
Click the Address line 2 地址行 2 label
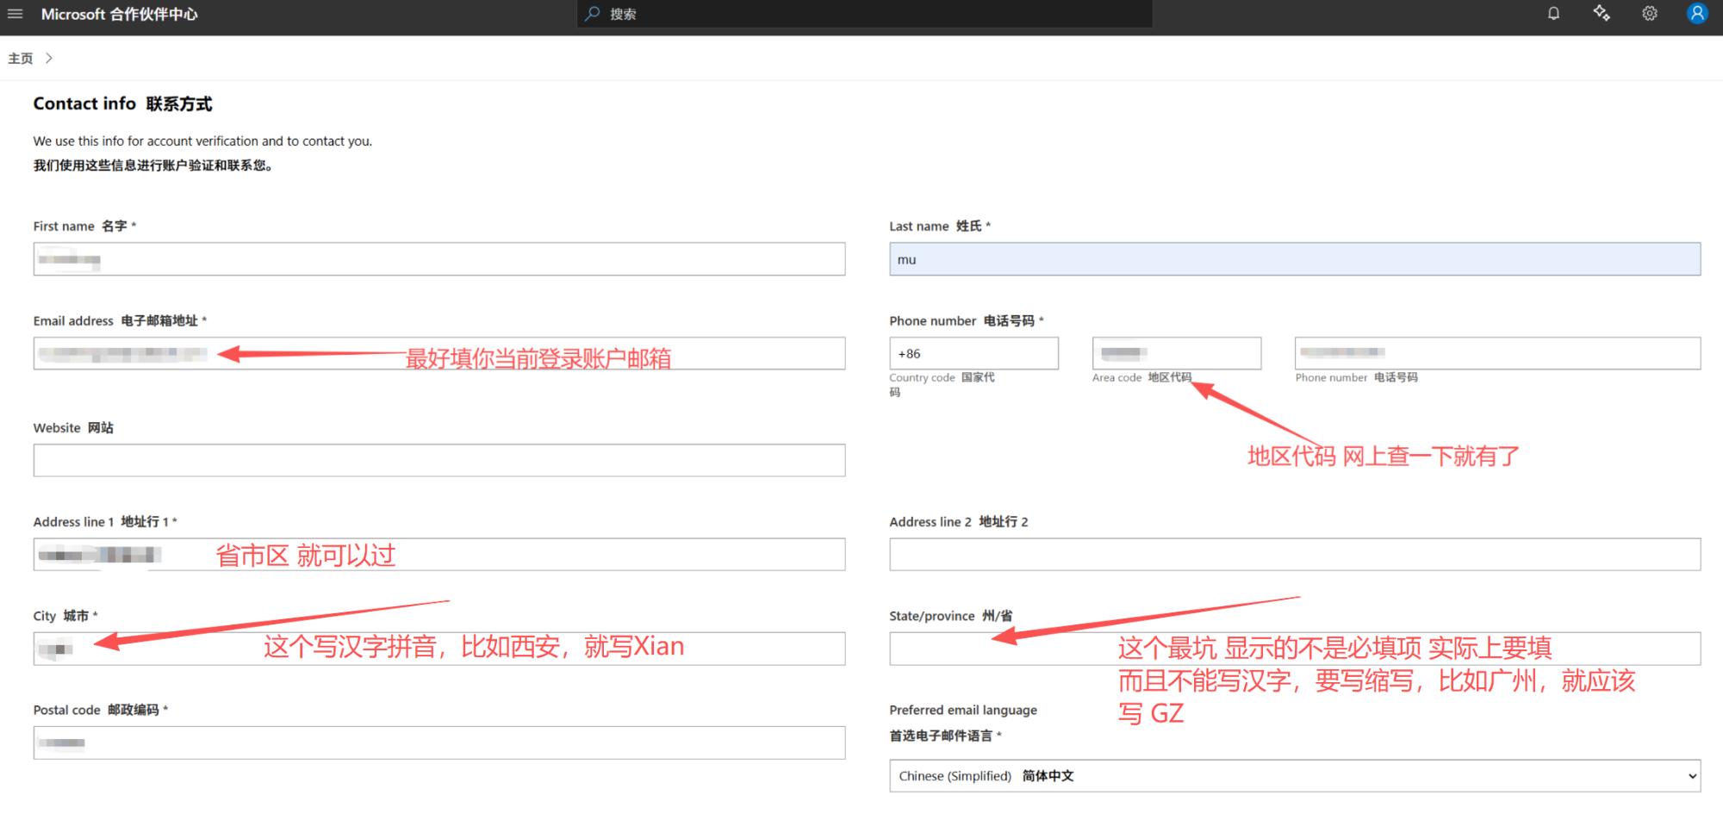(959, 522)
